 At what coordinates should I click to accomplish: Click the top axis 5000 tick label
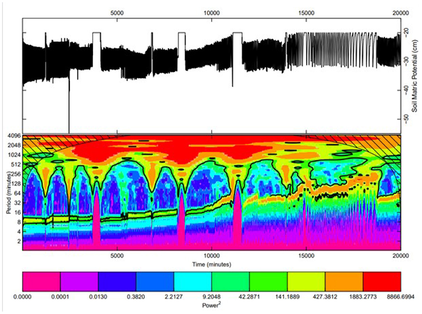click(x=117, y=13)
